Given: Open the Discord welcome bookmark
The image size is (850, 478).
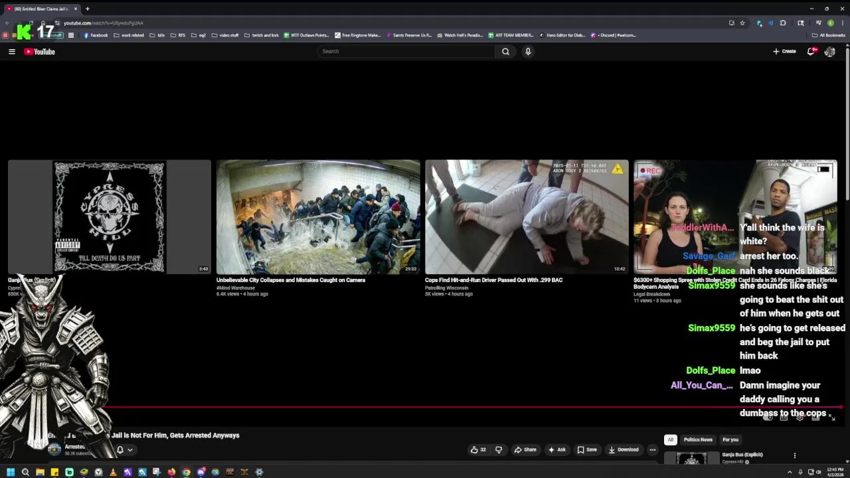Looking at the screenshot, I should [614, 35].
